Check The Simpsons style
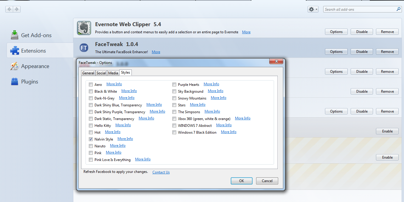 174,112
